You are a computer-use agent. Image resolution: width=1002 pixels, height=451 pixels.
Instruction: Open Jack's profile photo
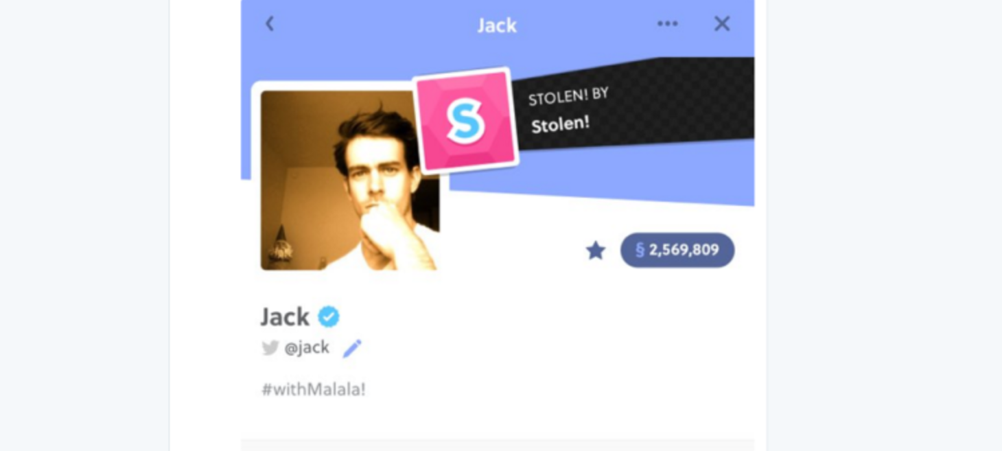(350, 180)
